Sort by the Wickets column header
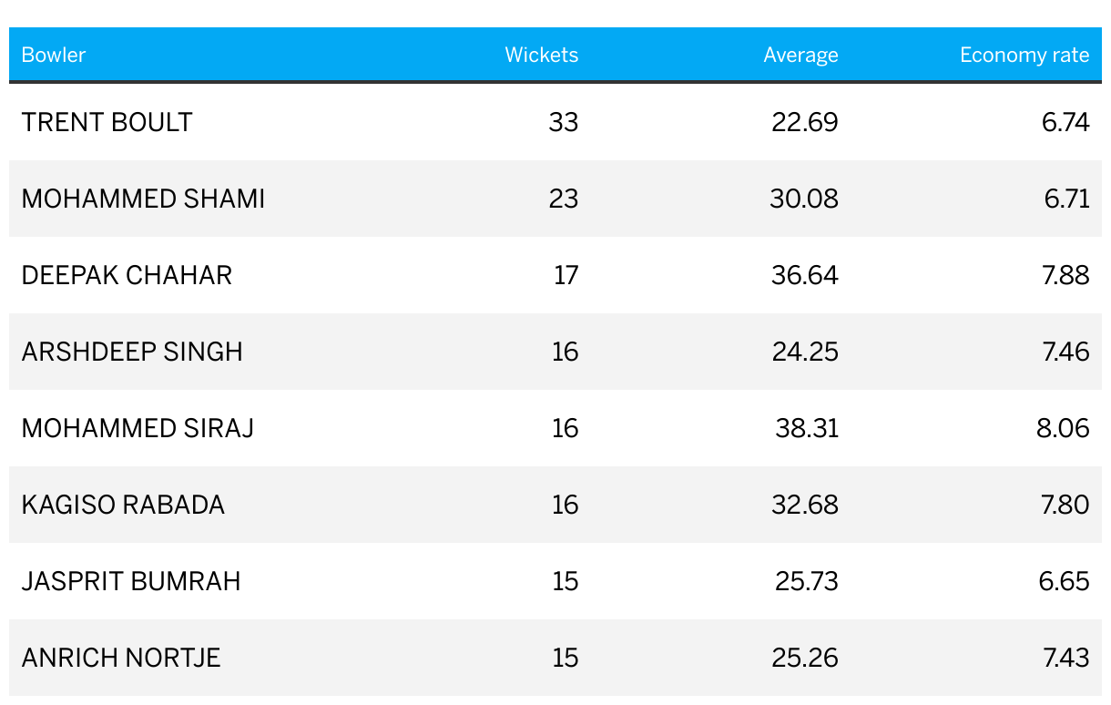1111x705 pixels. (542, 55)
